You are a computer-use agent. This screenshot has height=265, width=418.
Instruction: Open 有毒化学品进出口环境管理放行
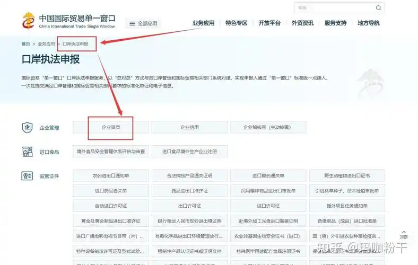(x=189, y=236)
